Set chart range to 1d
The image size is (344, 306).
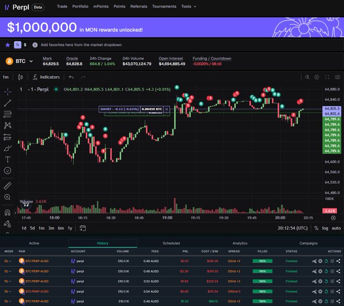(x=24, y=228)
